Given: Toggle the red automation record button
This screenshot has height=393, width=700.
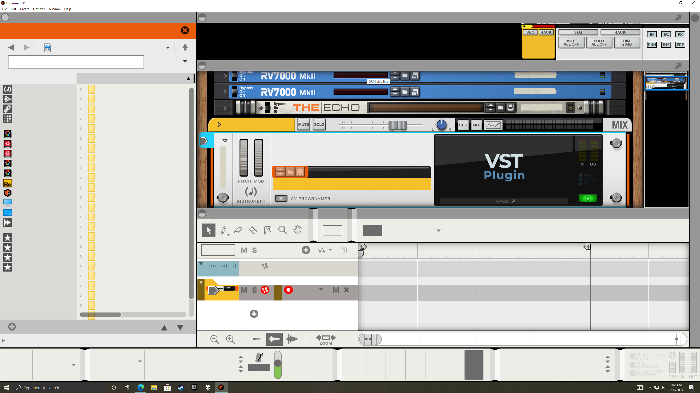Looking at the screenshot, I should (265, 290).
